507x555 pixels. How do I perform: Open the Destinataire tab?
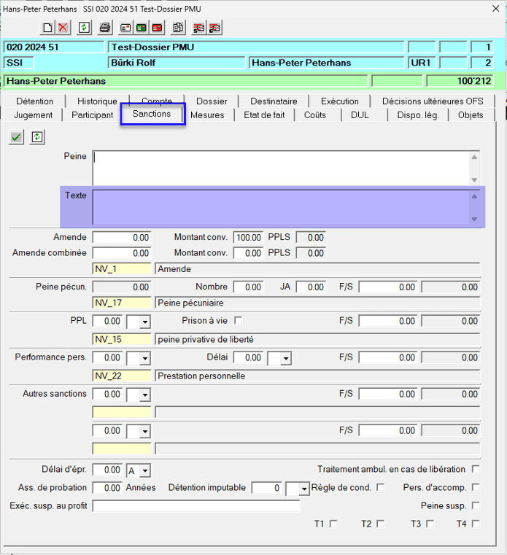click(x=274, y=101)
